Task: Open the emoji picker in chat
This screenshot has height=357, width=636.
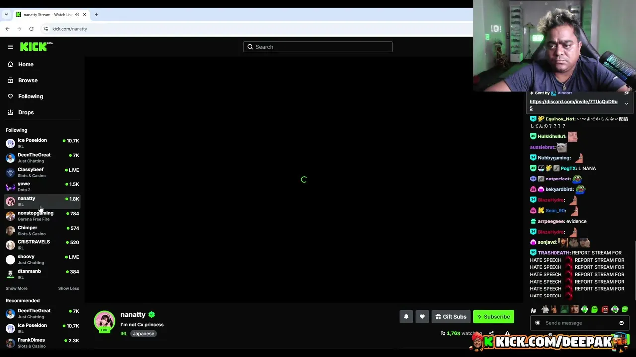Action: click(621, 323)
